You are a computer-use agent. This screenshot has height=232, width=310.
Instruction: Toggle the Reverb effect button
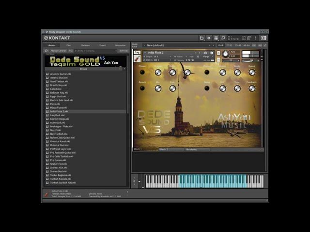pos(142,88)
